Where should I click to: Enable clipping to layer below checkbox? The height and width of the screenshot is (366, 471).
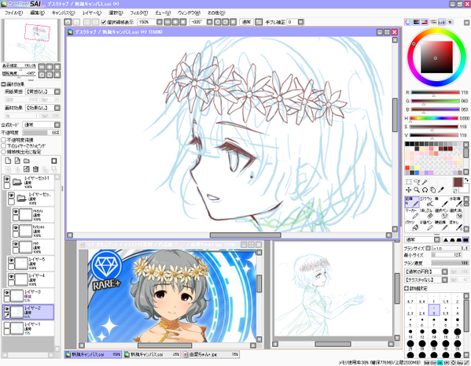[4, 146]
